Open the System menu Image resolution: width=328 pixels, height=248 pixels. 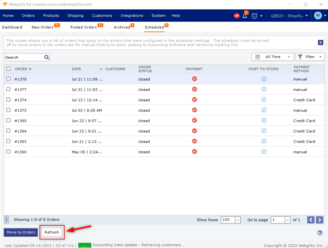point(158,16)
